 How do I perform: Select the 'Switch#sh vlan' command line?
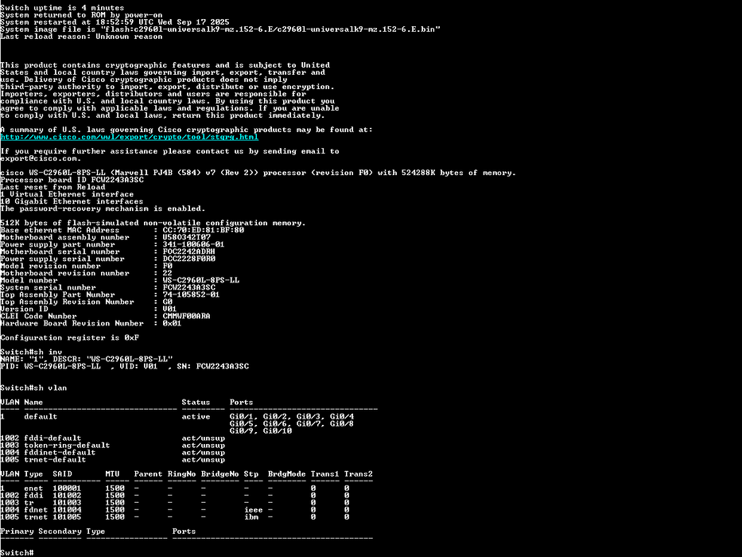(x=33, y=388)
